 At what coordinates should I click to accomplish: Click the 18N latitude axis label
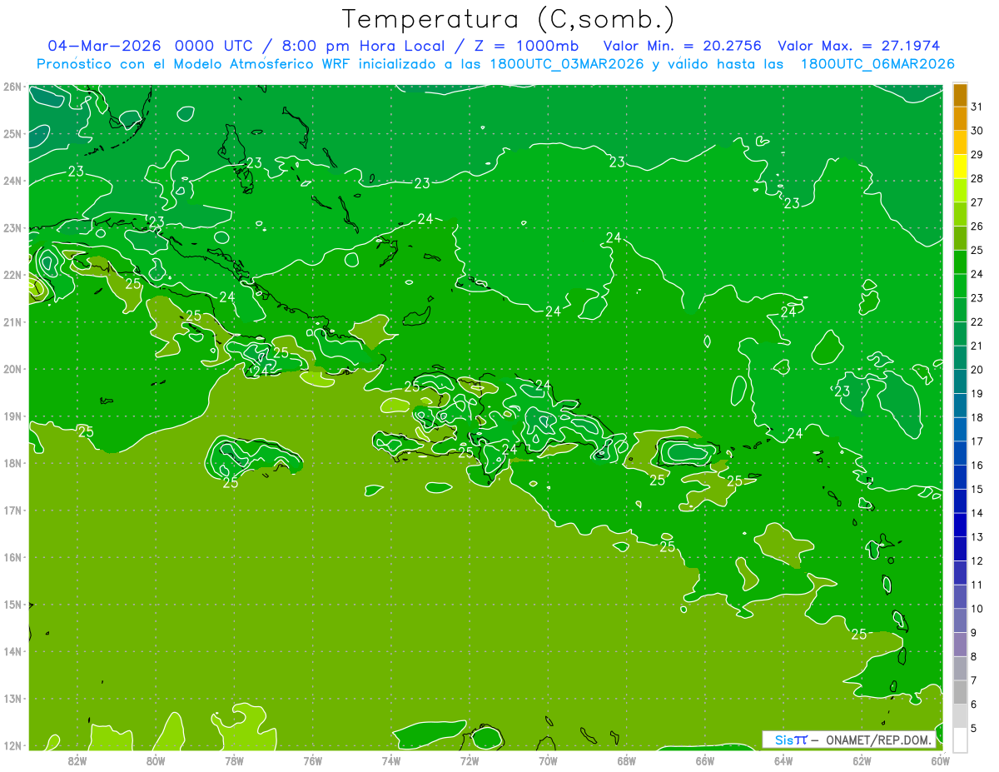12,463
